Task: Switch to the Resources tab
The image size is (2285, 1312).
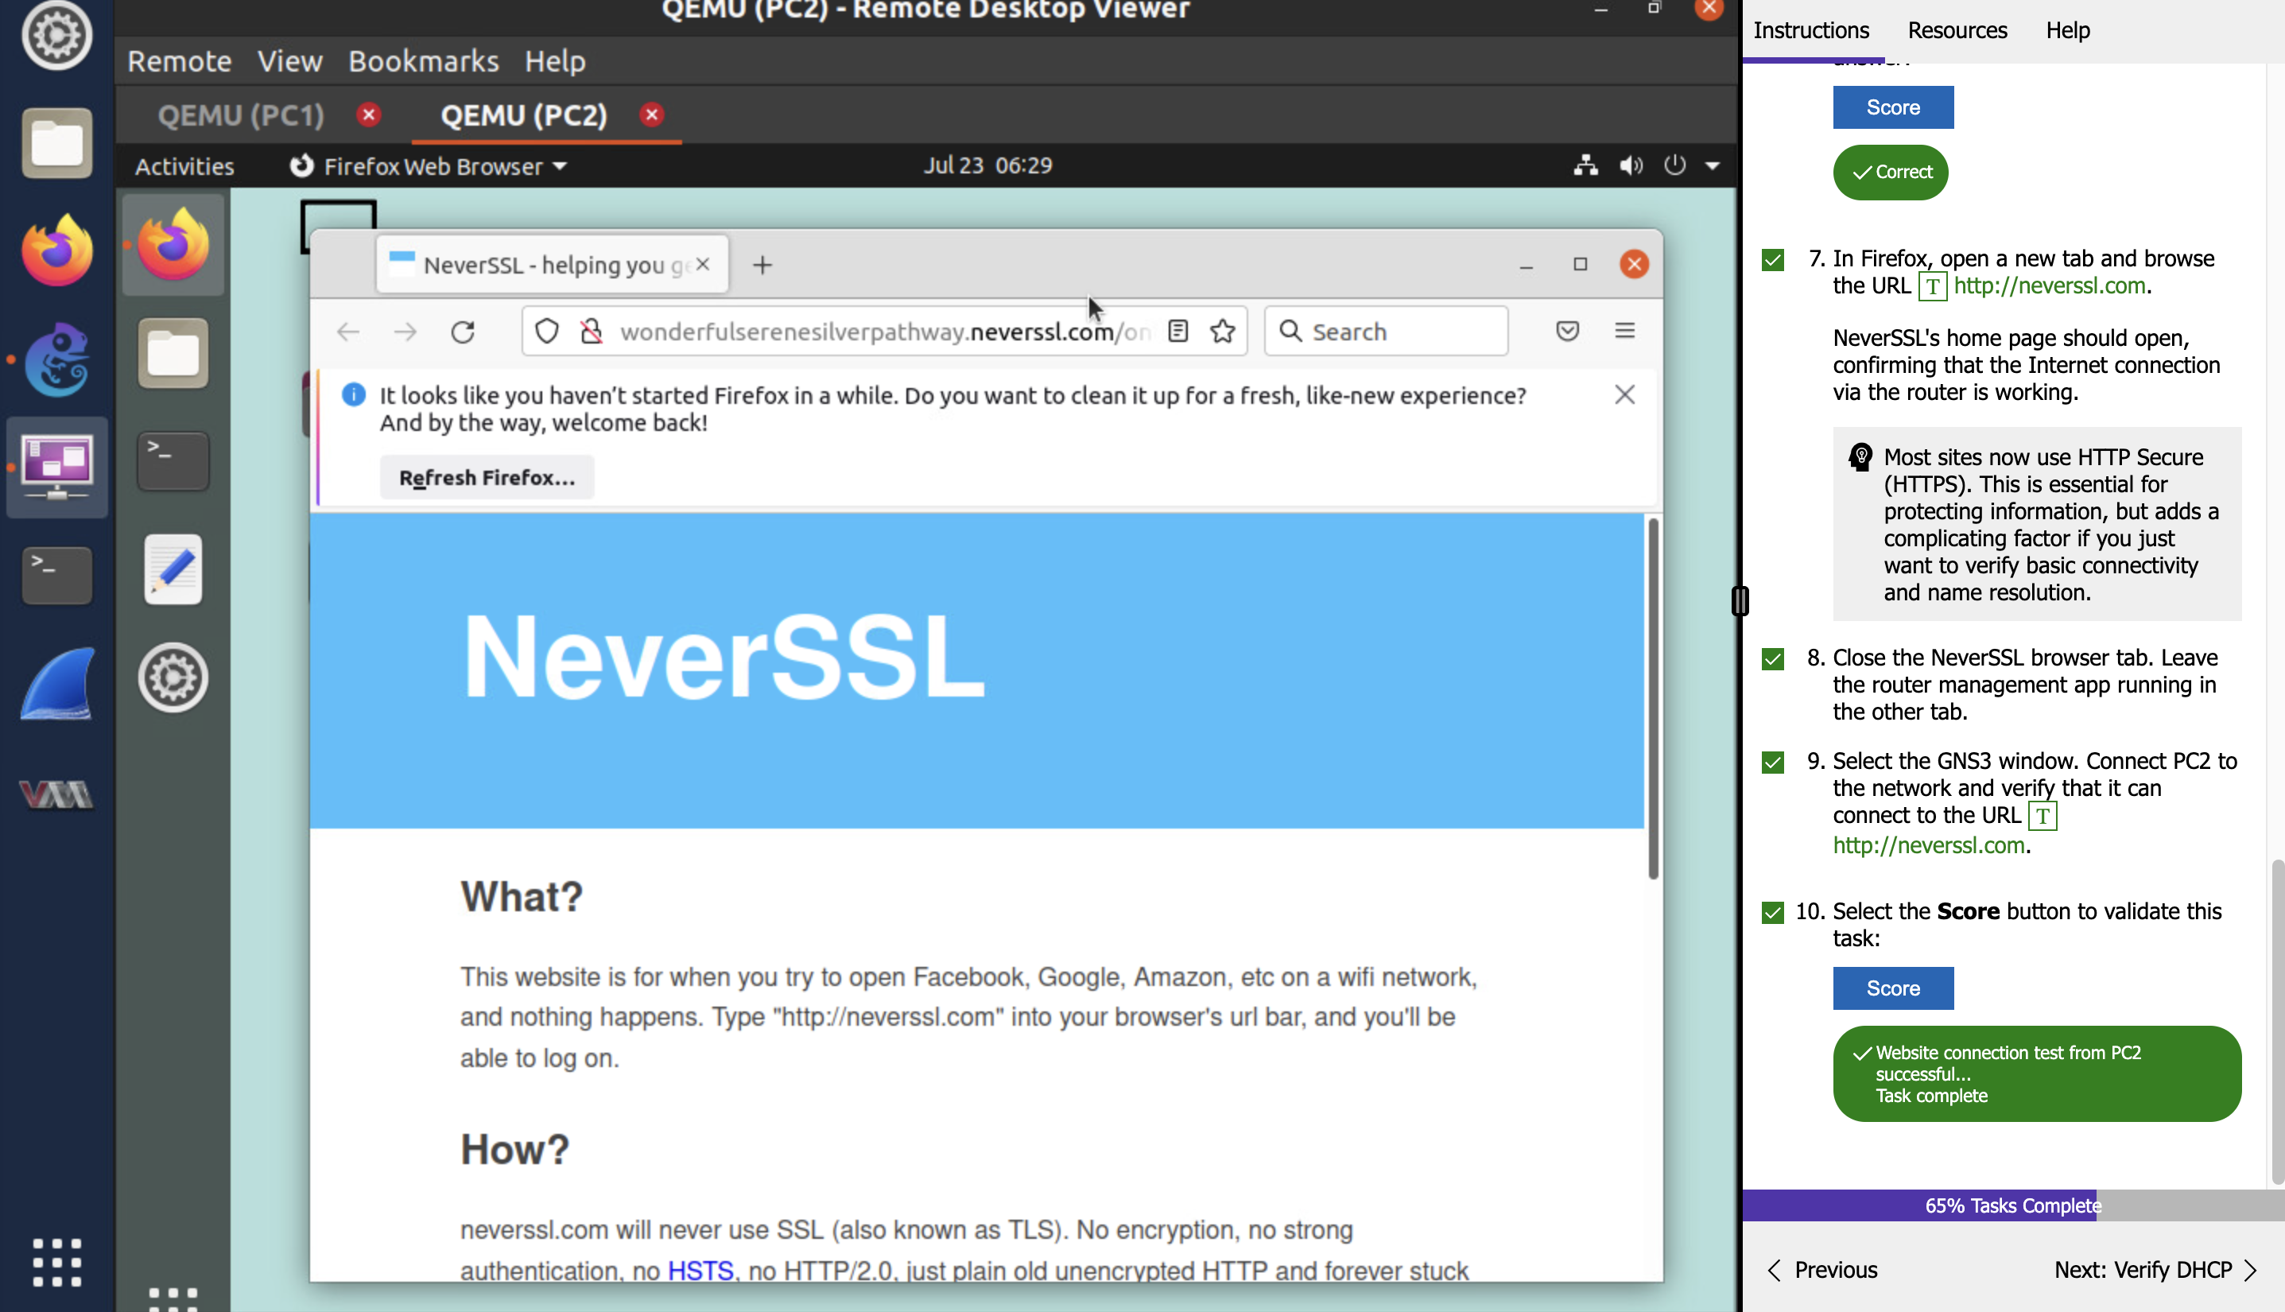Action: point(1957,31)
